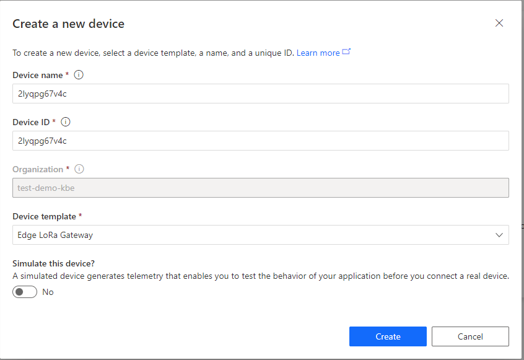Click the Simulate this device? heading
The width and height of the screenshot is (524, 360).
tap(53, 263)
